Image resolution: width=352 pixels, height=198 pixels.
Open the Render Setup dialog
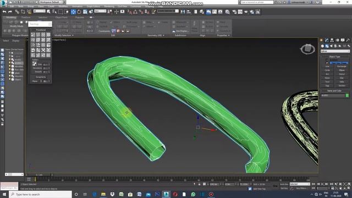point(234,12)
